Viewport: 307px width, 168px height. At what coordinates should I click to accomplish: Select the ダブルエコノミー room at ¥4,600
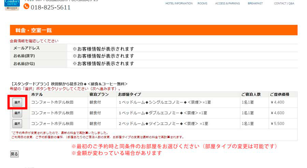point(17,113)
